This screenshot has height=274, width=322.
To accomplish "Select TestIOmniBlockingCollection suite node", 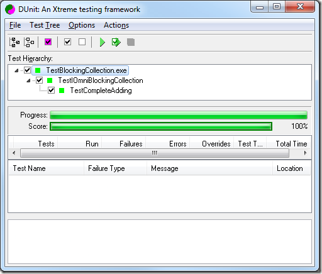I will 101,80.
